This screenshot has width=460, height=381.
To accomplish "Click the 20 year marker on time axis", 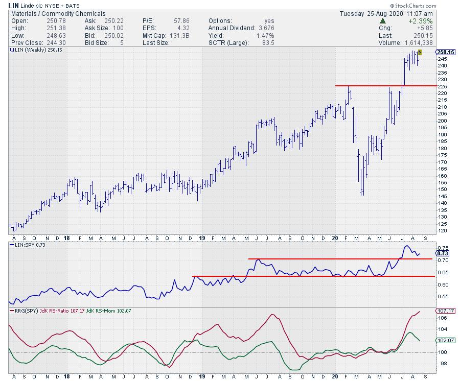I will (334, 238).
